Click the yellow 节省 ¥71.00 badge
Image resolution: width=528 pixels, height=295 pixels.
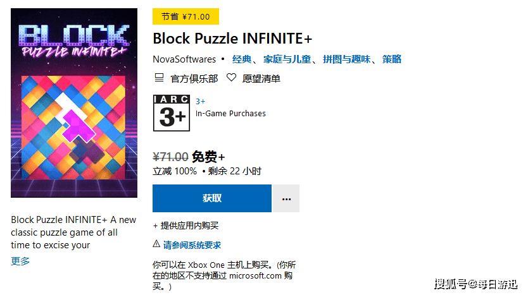coord(186,16)
